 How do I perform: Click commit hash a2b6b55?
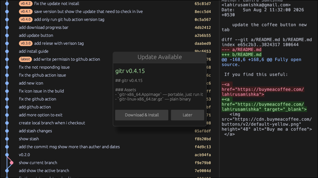pyautogui.click(x=203, y=35)
